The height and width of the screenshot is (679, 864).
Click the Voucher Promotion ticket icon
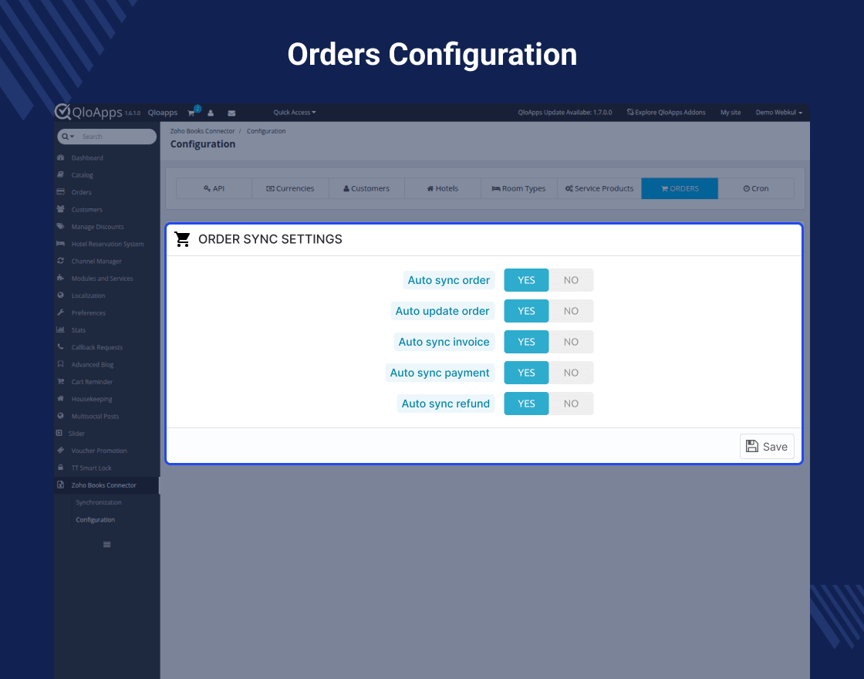pos(61,451)
